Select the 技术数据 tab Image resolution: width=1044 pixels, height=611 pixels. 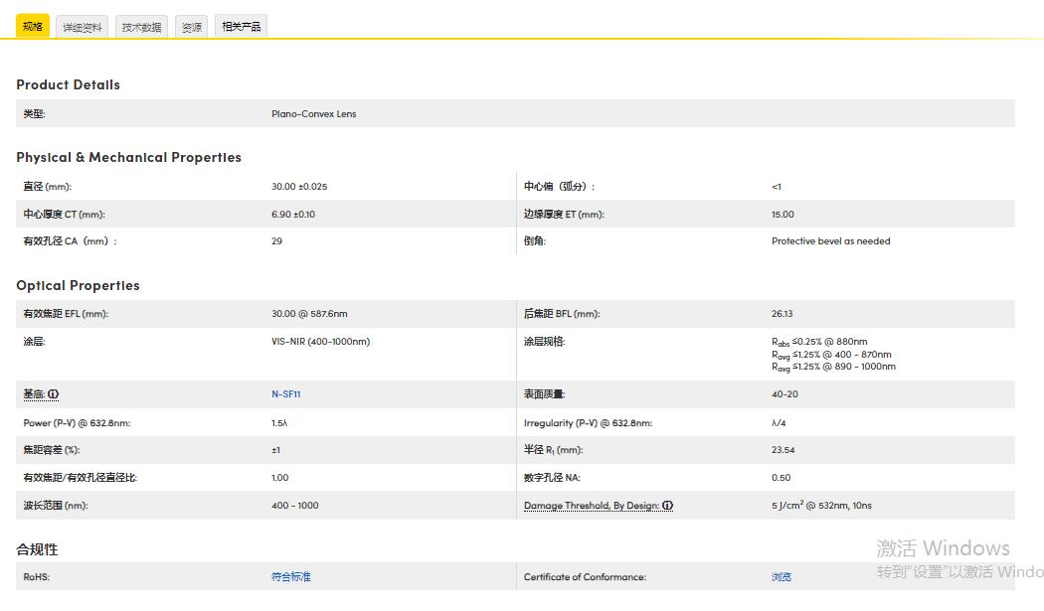(141, 27)
